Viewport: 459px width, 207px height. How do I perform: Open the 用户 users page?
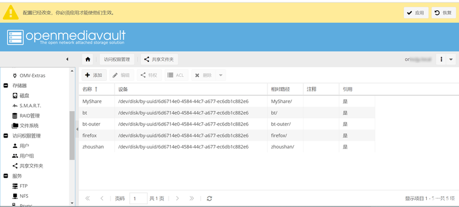[x=21, y=146]
